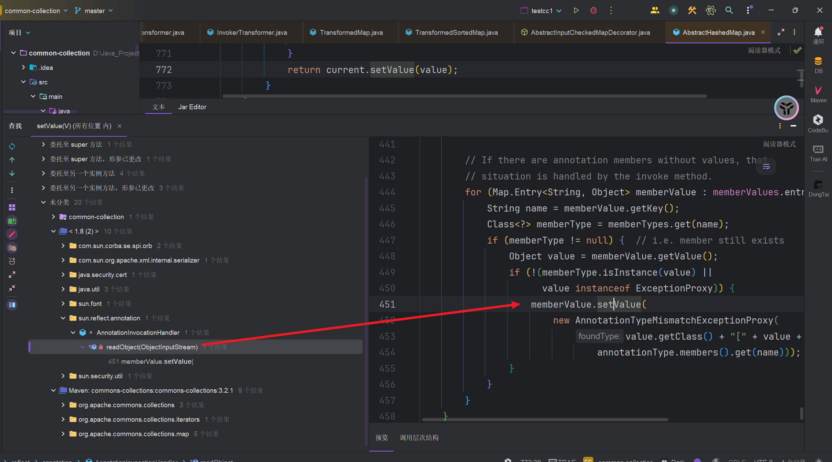This screenshot has width=832, height=462.
Task: Switch to 调用层次结构 call hierarchy tab
Action: [419, 438]
